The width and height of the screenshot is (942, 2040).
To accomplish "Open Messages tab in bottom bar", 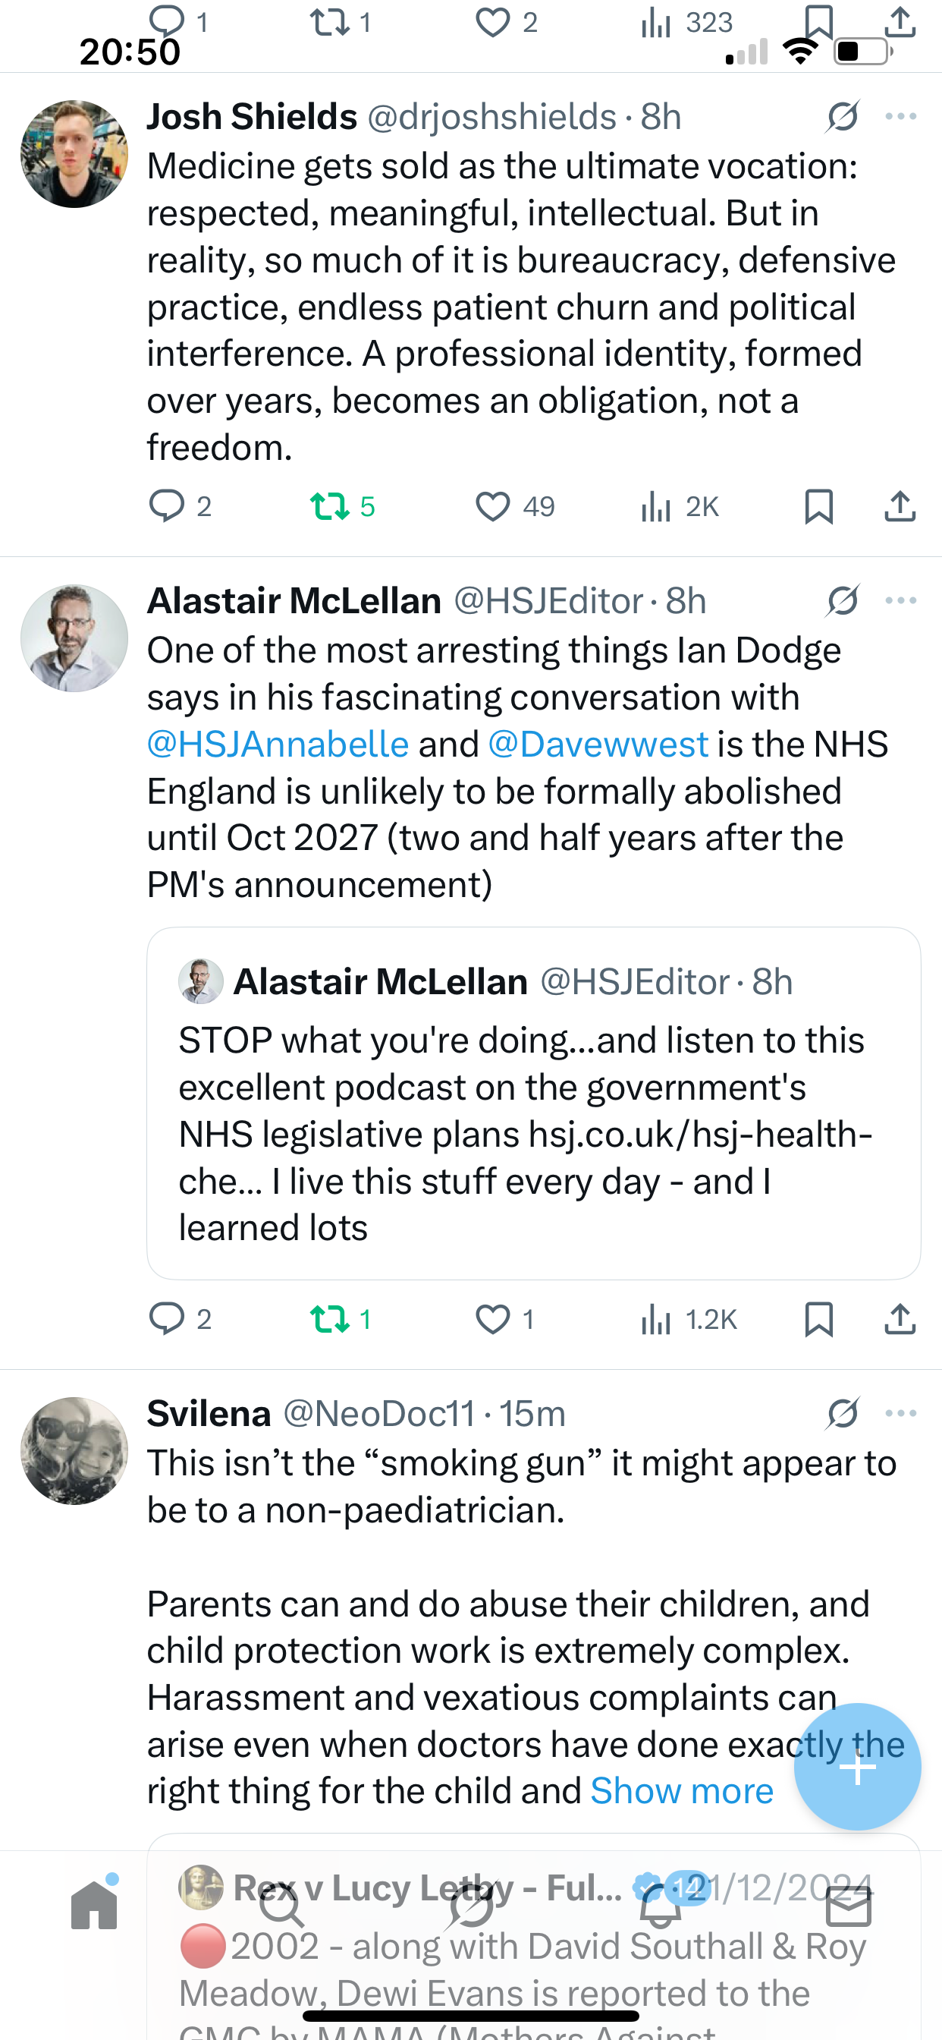I will pyautogui.click(x=849, y=1906).
